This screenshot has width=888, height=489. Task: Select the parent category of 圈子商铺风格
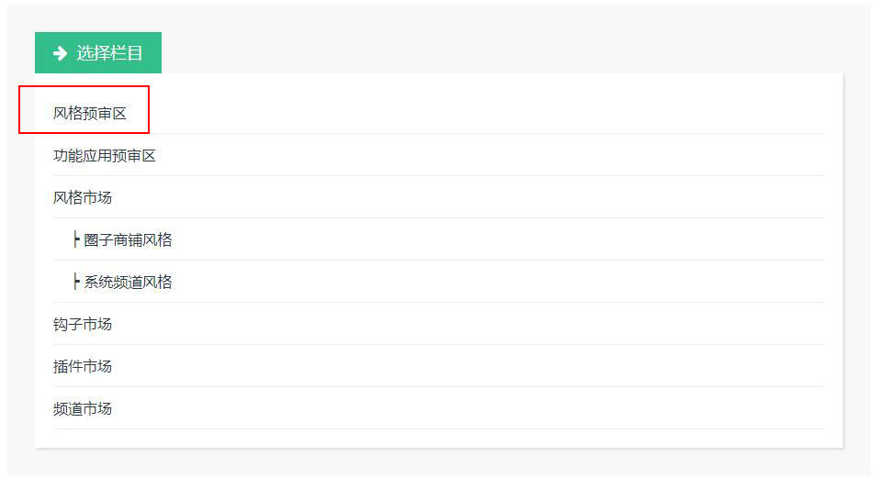click(83, 198)
